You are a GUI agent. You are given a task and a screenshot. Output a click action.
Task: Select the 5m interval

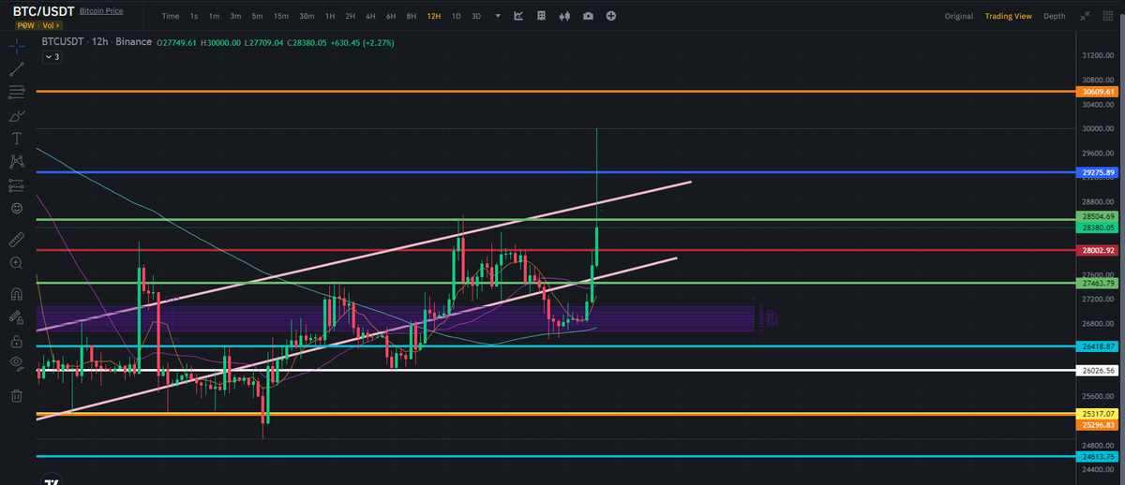pos(257,16)
